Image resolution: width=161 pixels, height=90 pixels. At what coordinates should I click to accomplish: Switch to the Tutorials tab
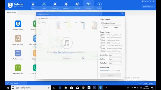[99, 5]
